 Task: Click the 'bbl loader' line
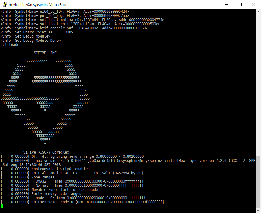tap(11, 45)
